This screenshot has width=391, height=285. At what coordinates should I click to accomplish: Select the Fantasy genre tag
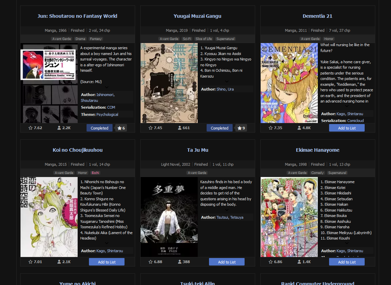pos(96,39)
